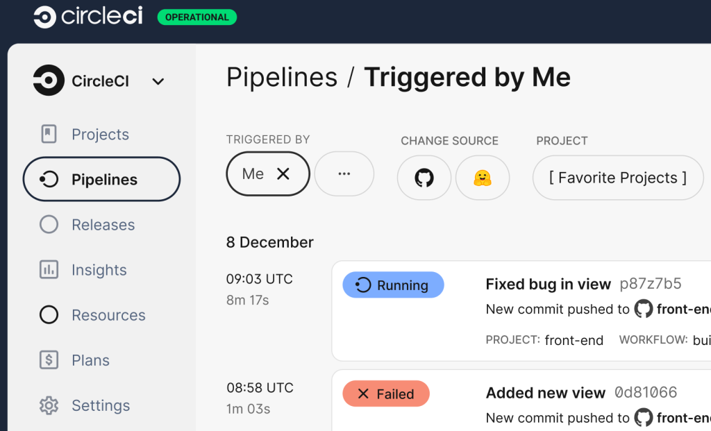Click the Pipelines breadcrumb link
Screen dimensions: 711x431
[282, 77]
